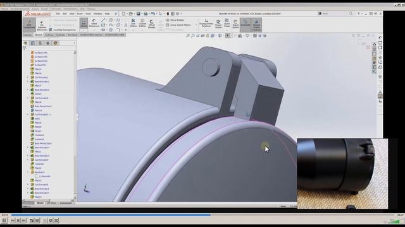Zoom to fit in the heads-up view toolbar
Viewport: 405px width, 227px height.
(188, 36)
